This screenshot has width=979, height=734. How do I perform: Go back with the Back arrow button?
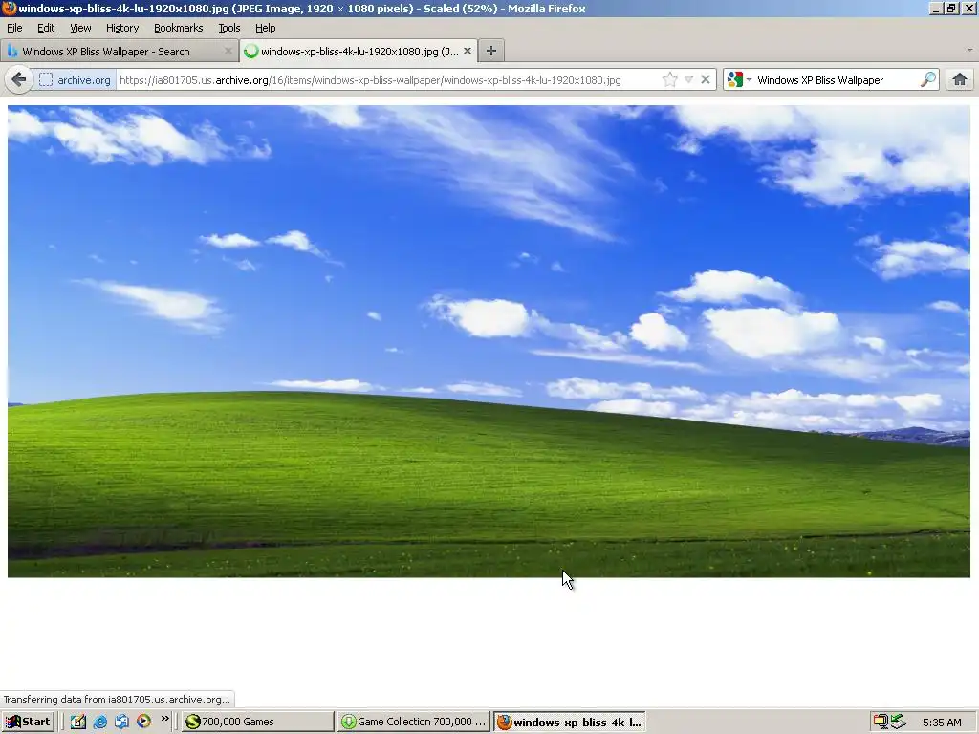19,80
